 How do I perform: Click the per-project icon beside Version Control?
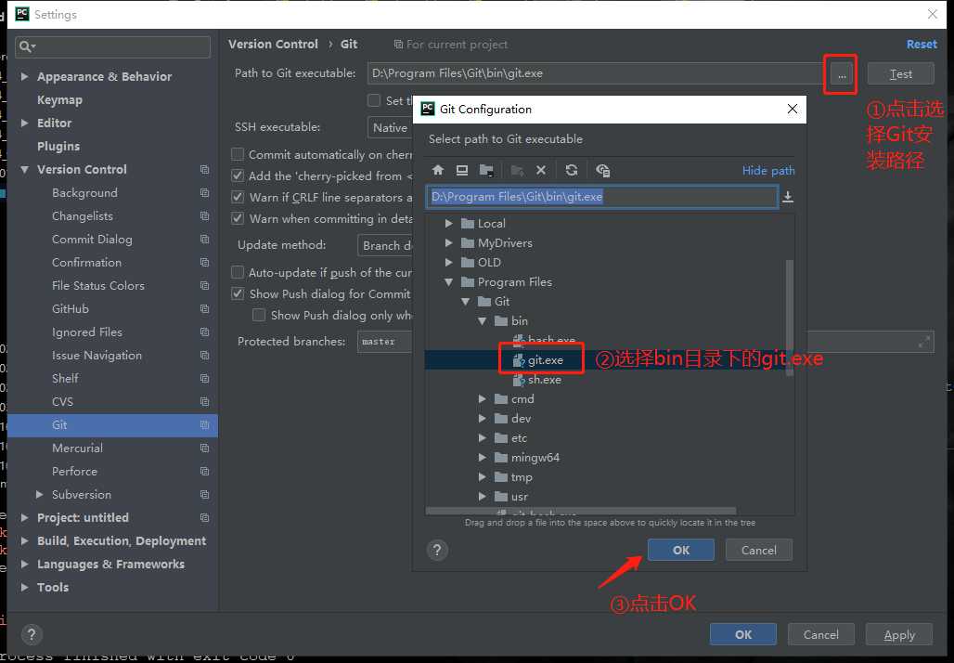[x=204, y=169]
